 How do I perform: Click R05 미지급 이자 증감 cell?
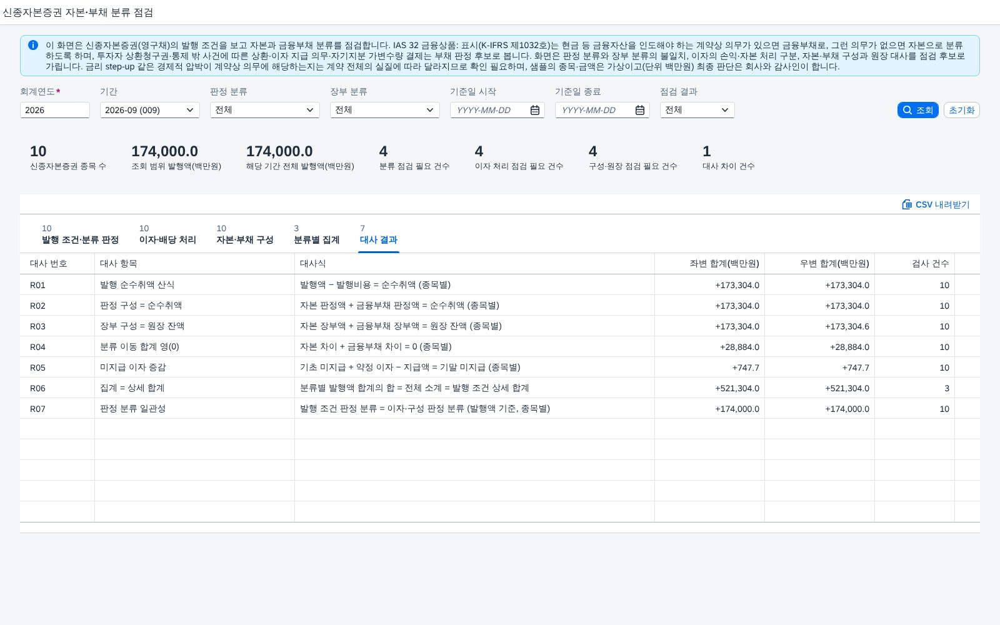coord(195,367)
